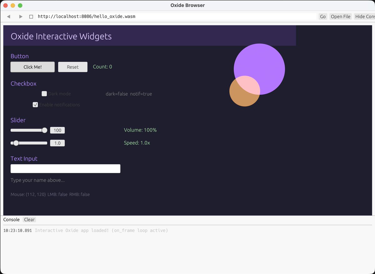Screen dimensions: 375x274
Task: Click Open File in the toolbar
Action: click(x=341, y=17)
